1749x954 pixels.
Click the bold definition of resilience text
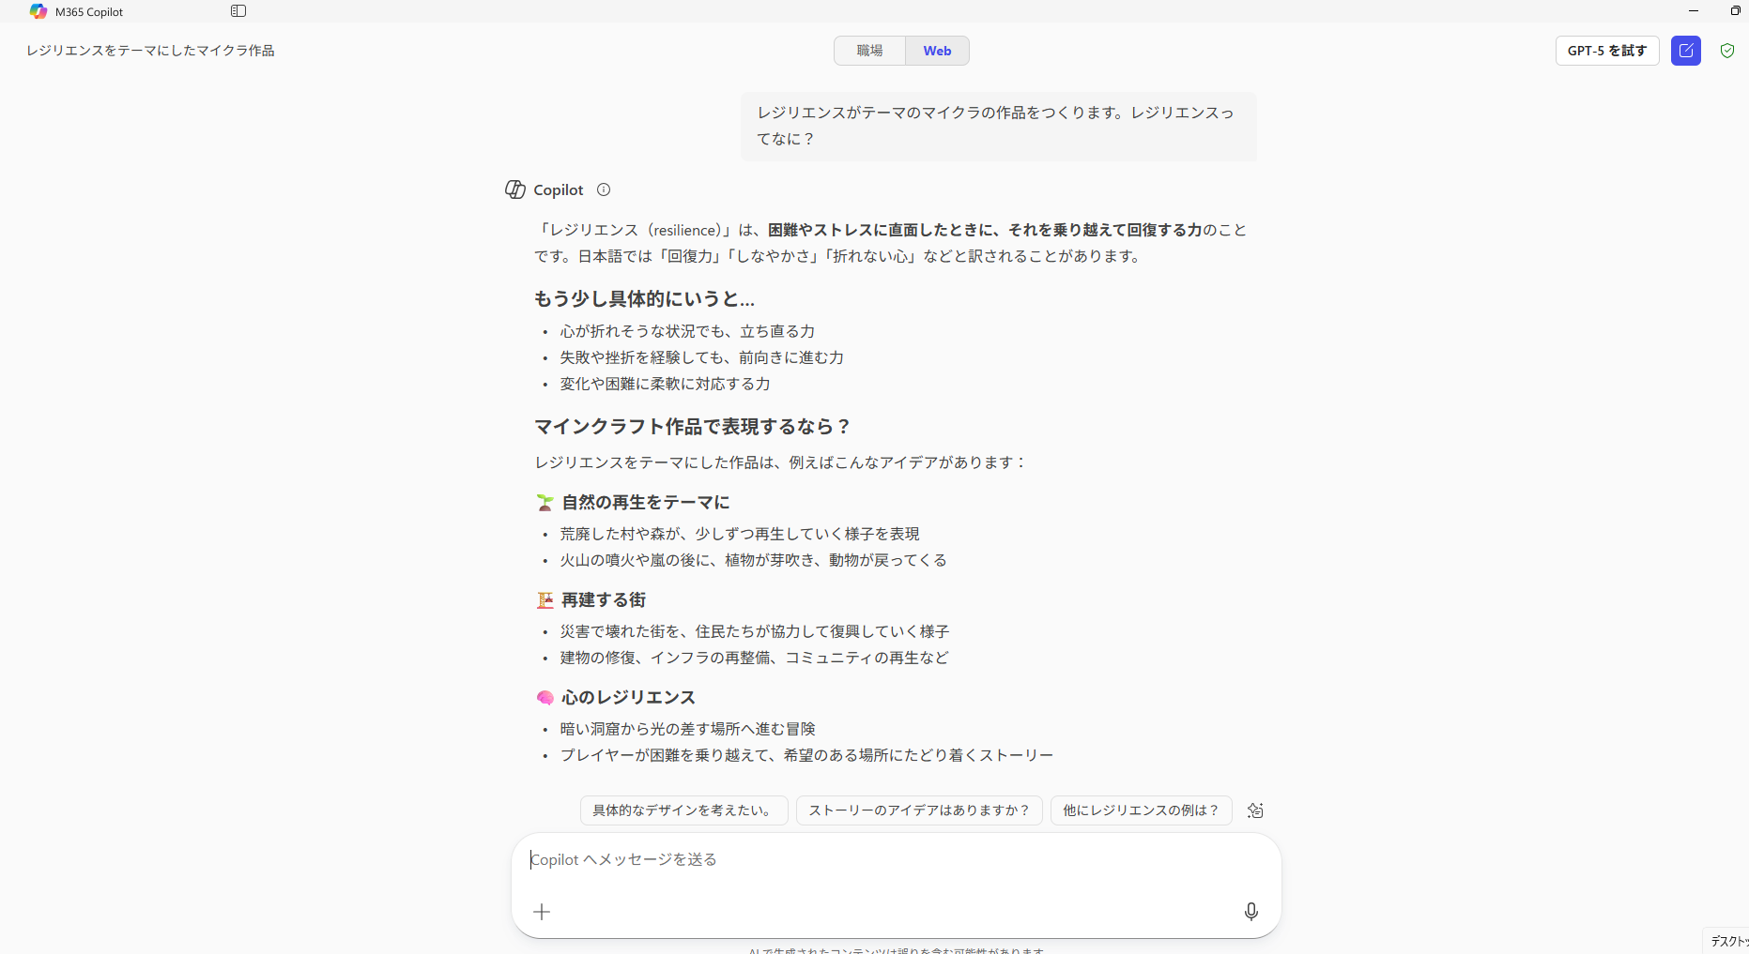click(x=985, y=230)
